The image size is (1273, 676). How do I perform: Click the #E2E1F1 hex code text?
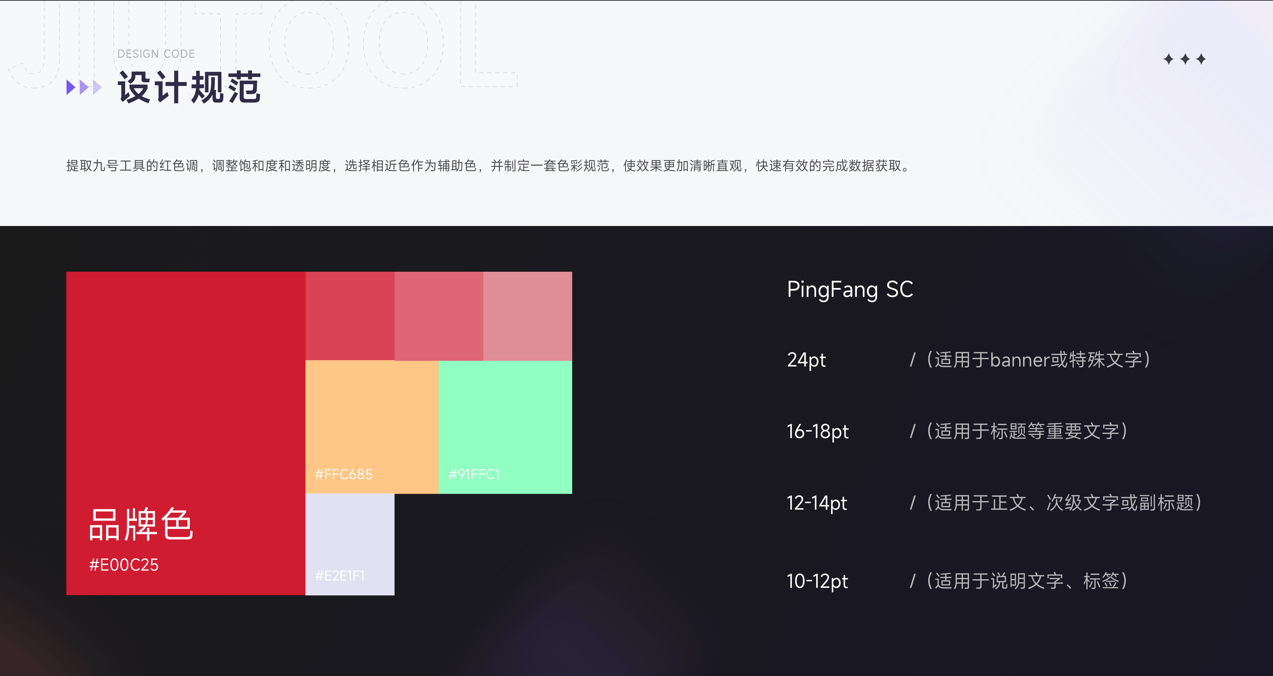(x=340, y=576)
